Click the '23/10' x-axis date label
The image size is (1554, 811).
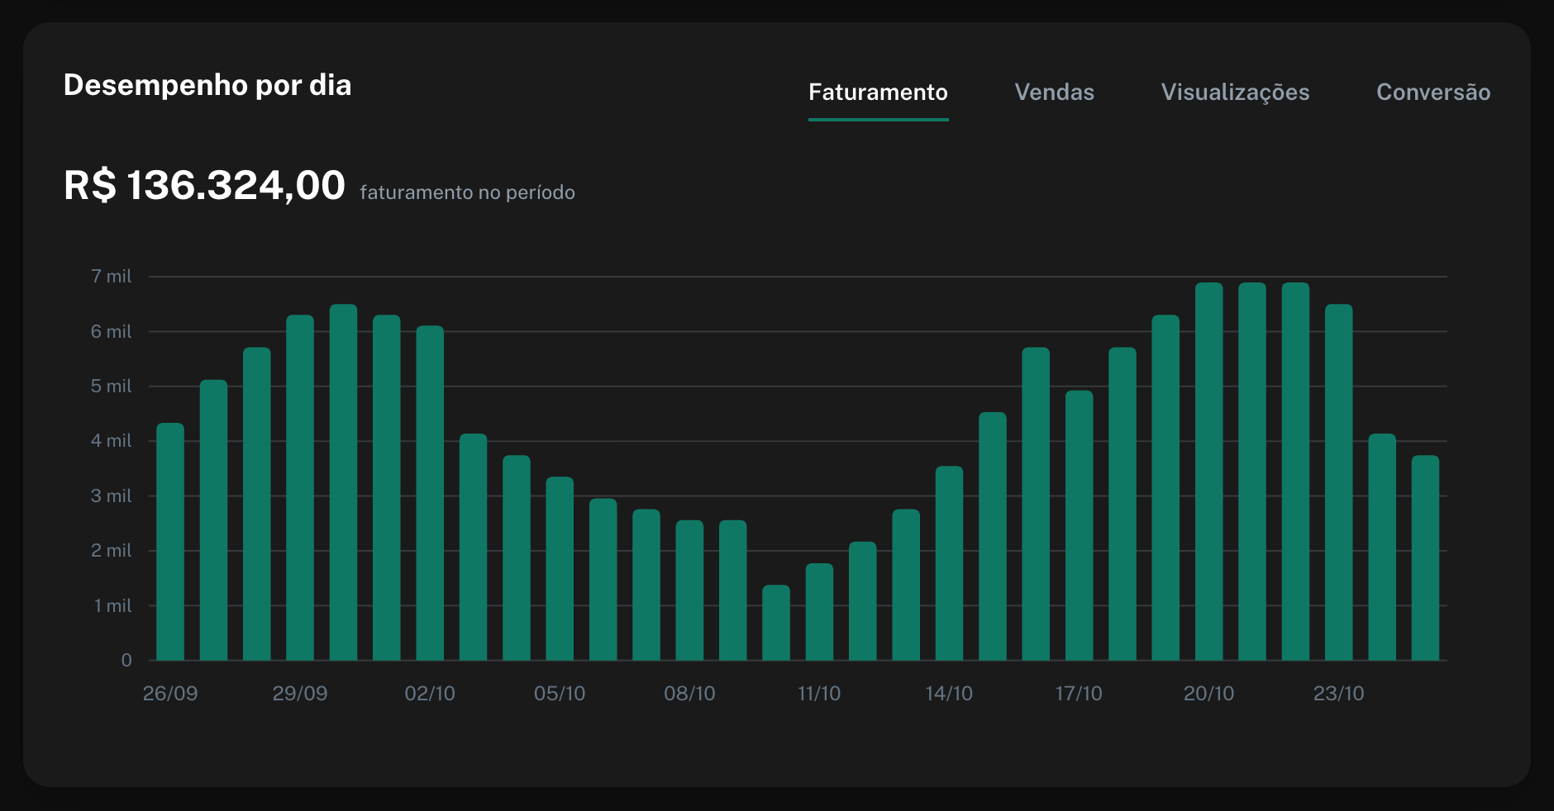pyautogui.click(x=1338, y=694)
